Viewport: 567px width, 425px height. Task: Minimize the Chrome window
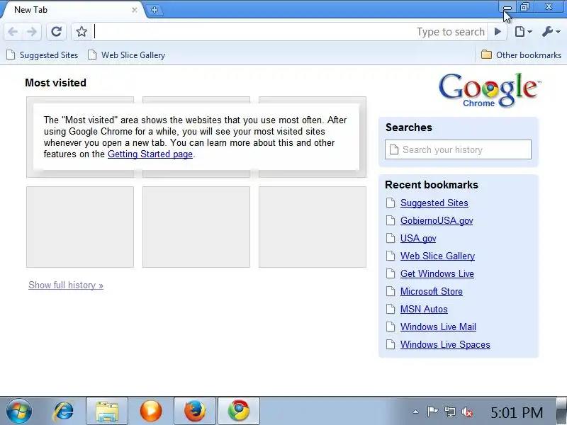[x=507, y=7]
